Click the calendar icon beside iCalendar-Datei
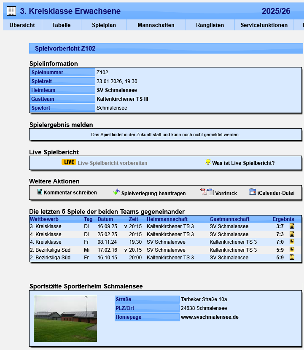 pyautogui.click(x=253, y=192)
